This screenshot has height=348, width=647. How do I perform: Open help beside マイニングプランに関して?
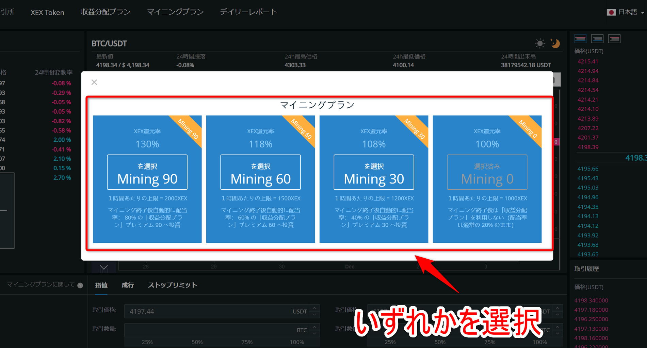(80, 285)
